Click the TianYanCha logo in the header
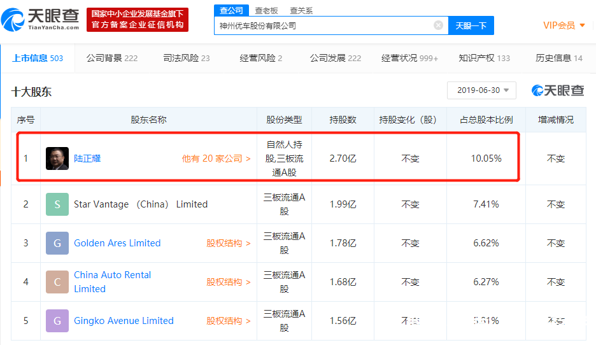This screenshot has height=345, width=596. point(41,20)
